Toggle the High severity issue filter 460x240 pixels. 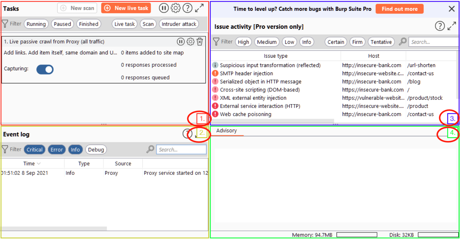243,42
